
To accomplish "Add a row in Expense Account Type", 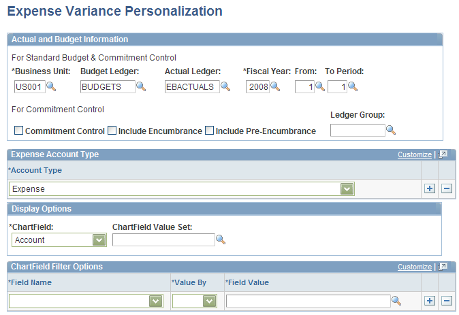I will (x=430, y=188).
